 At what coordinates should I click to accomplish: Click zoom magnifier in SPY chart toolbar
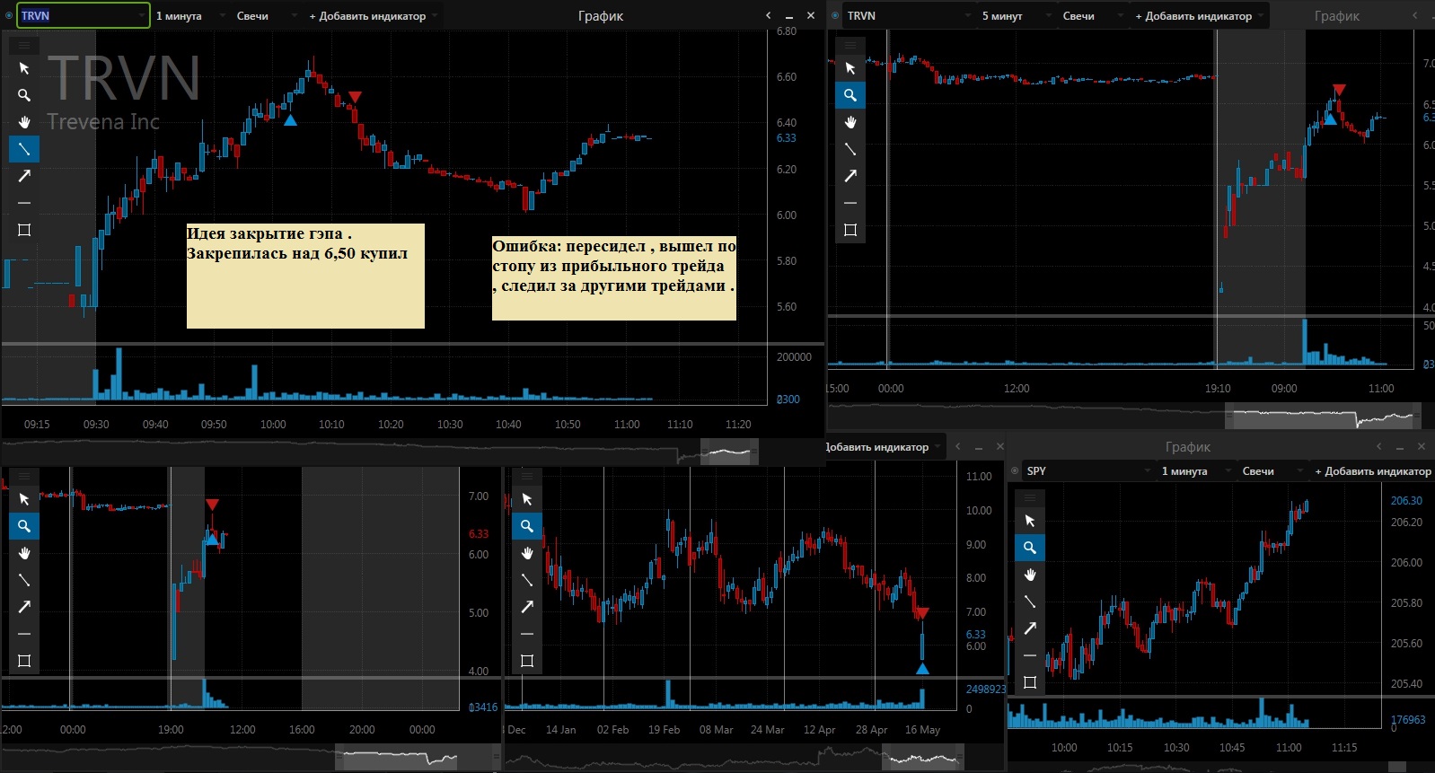[1030, 548]
